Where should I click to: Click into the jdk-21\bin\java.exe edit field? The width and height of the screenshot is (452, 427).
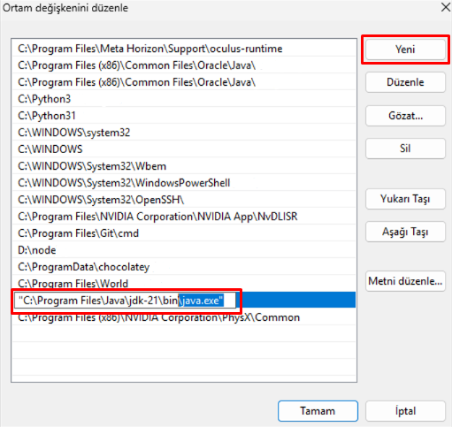click(125, 301)
